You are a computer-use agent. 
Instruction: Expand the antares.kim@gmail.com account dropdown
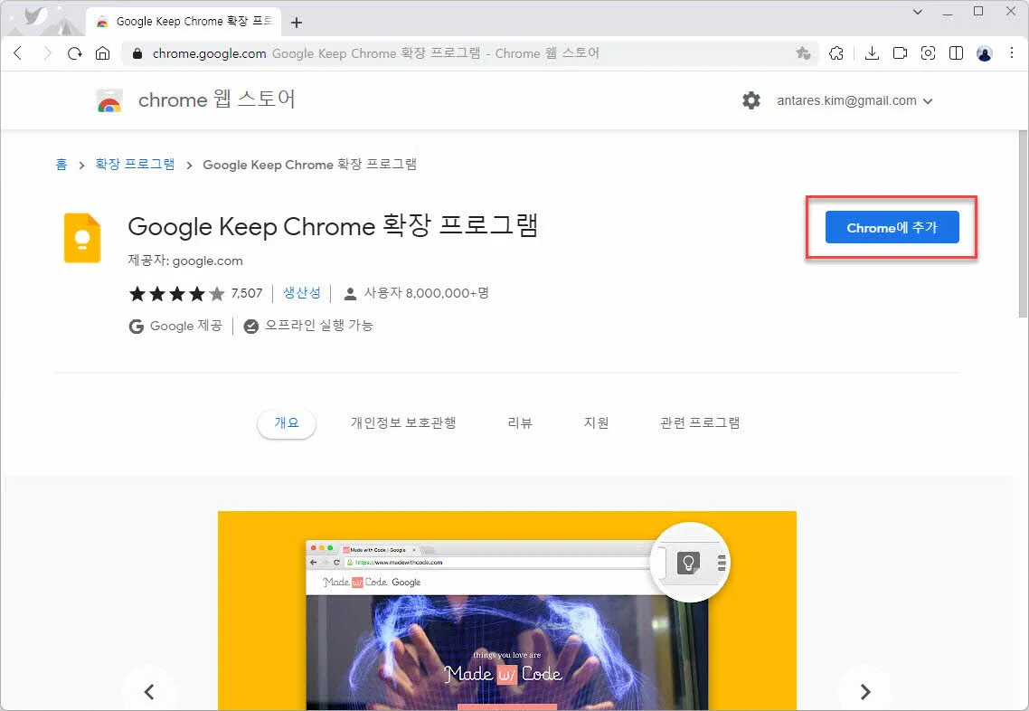(854, 100)
